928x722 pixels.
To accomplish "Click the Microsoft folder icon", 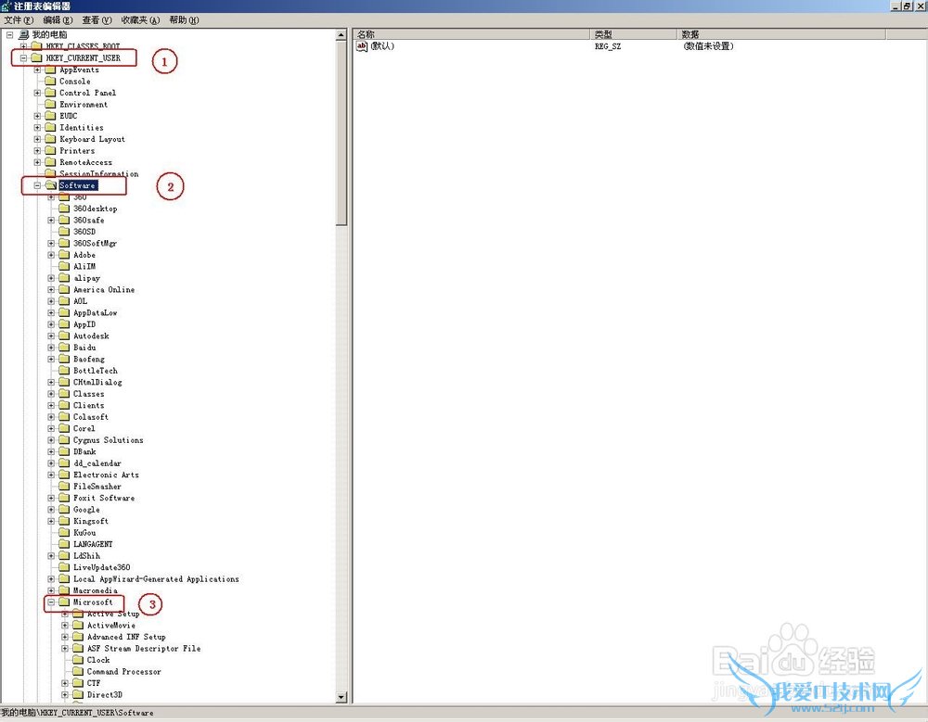I will click(x=64, y=602).
